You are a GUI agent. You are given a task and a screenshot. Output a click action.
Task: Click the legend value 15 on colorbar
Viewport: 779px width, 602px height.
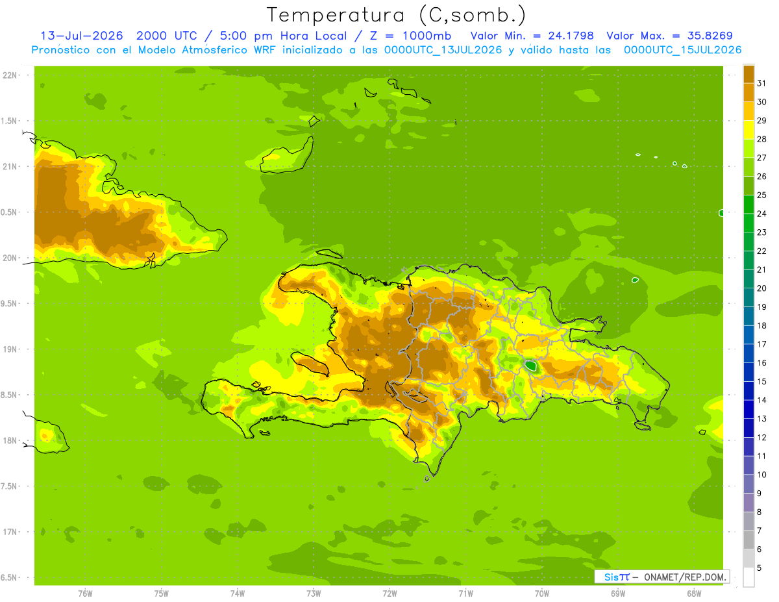click(x=762, y=381)
